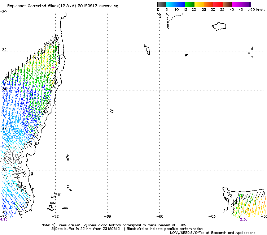Viewport: 267px width, 235px height.
Task: Click the magenta cross marker near the coast
Action: tap(53, 67)
